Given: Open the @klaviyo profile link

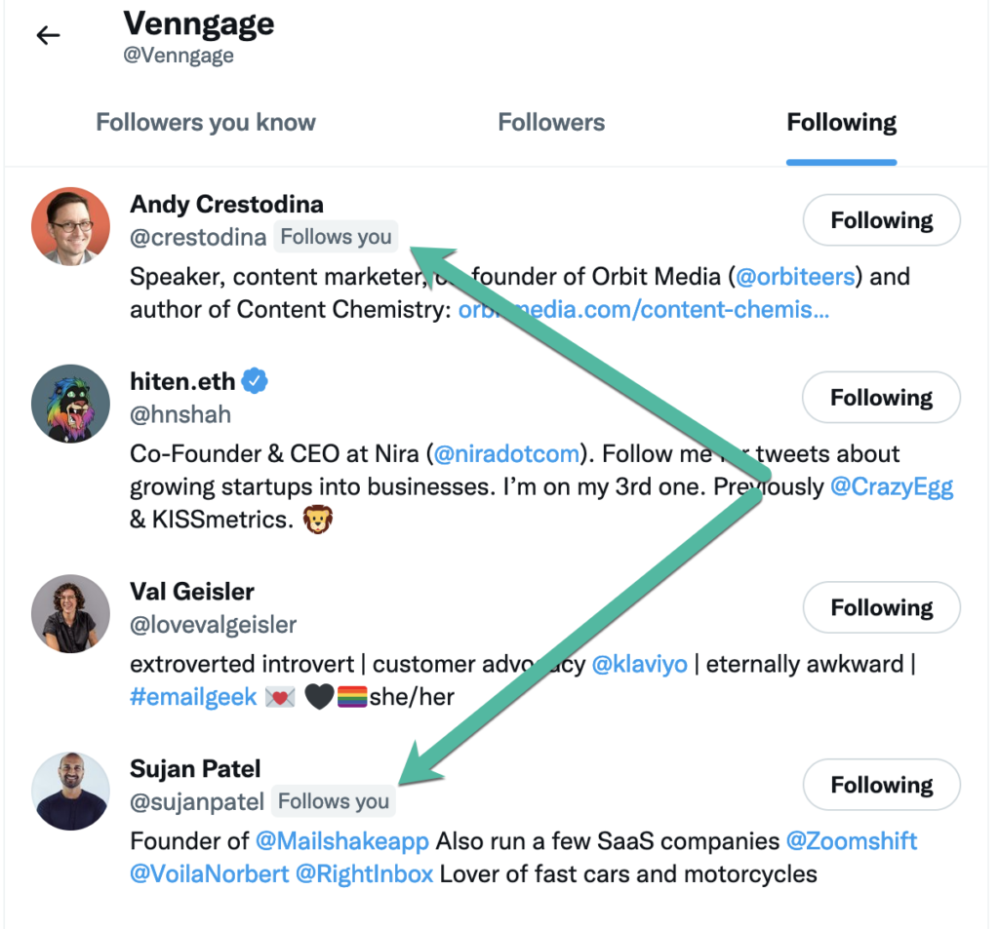Looking at the screenshot, I should click(640, 665).
